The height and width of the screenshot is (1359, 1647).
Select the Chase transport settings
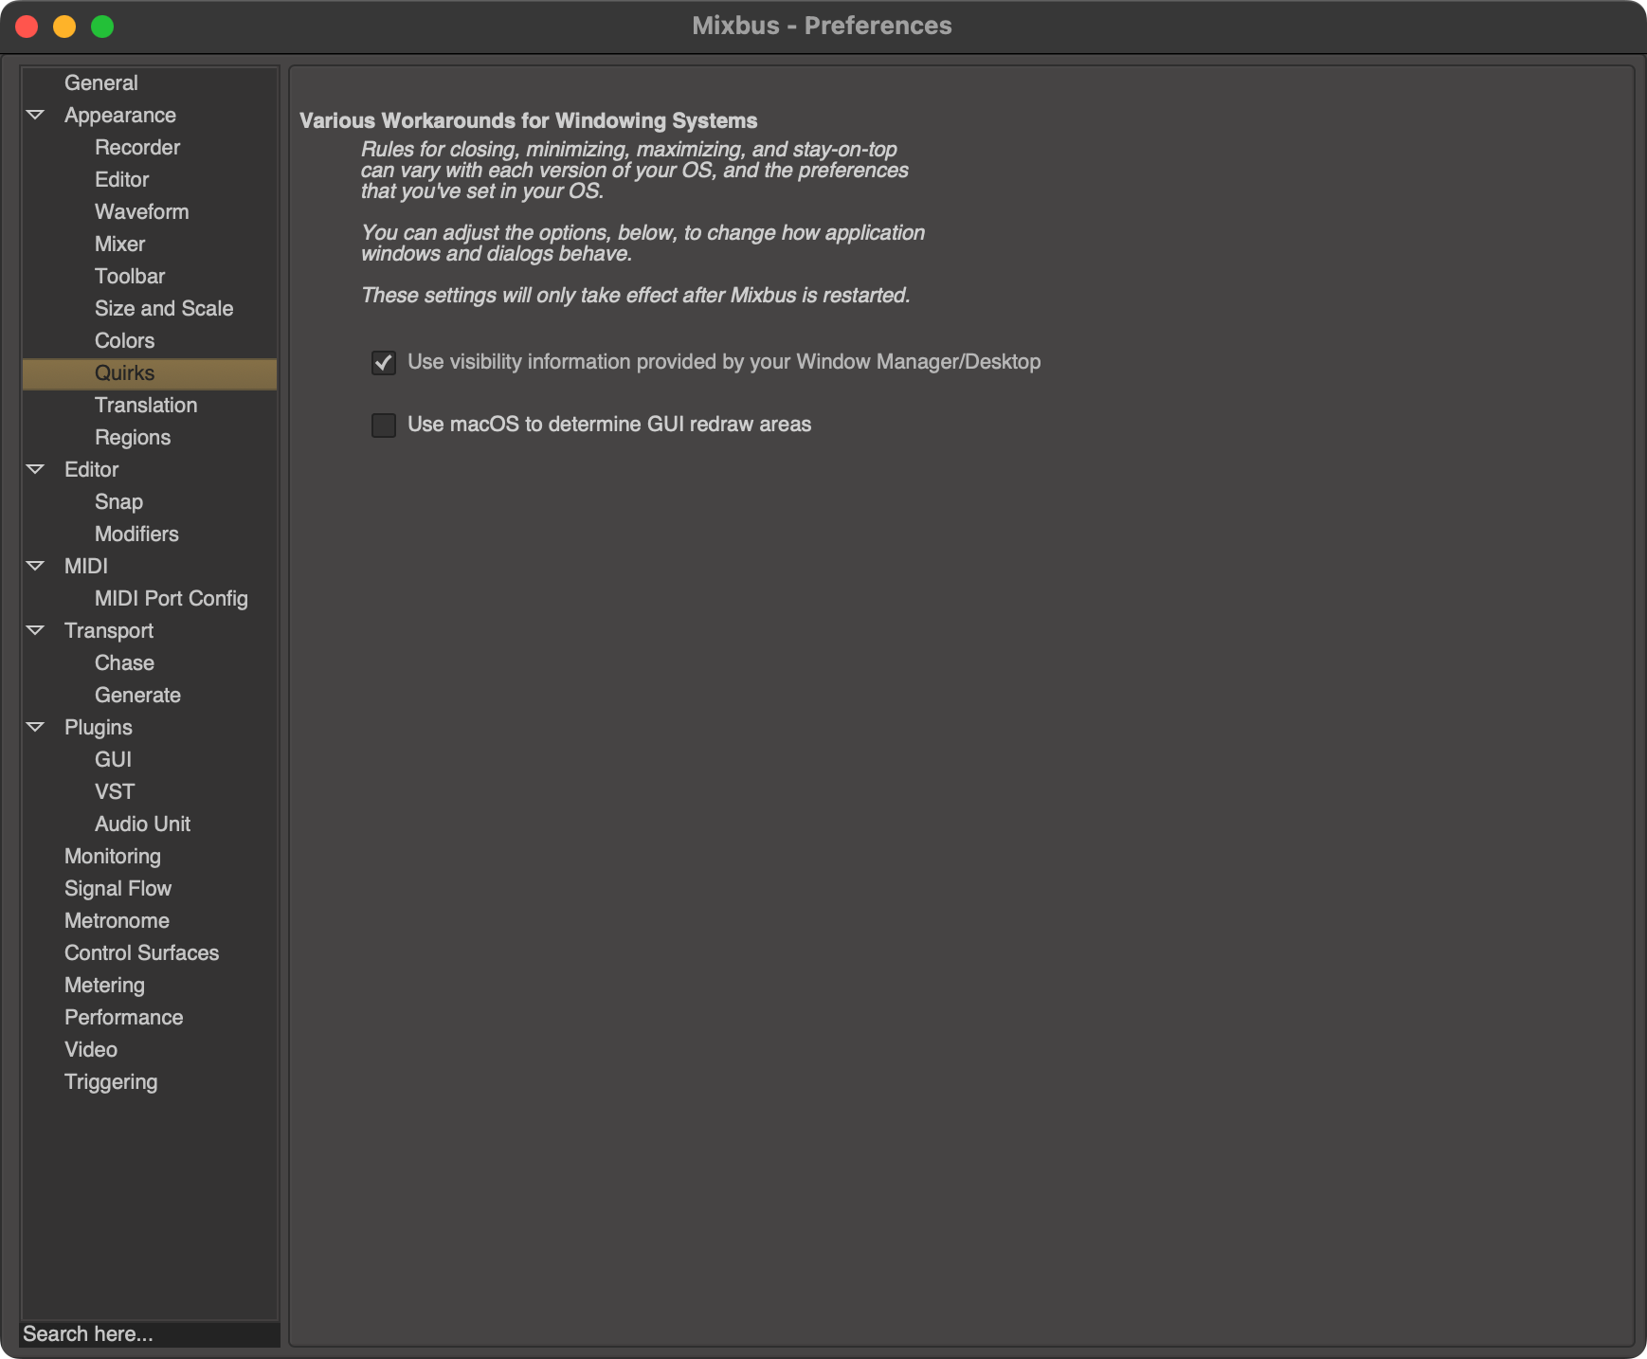[124, 662]
